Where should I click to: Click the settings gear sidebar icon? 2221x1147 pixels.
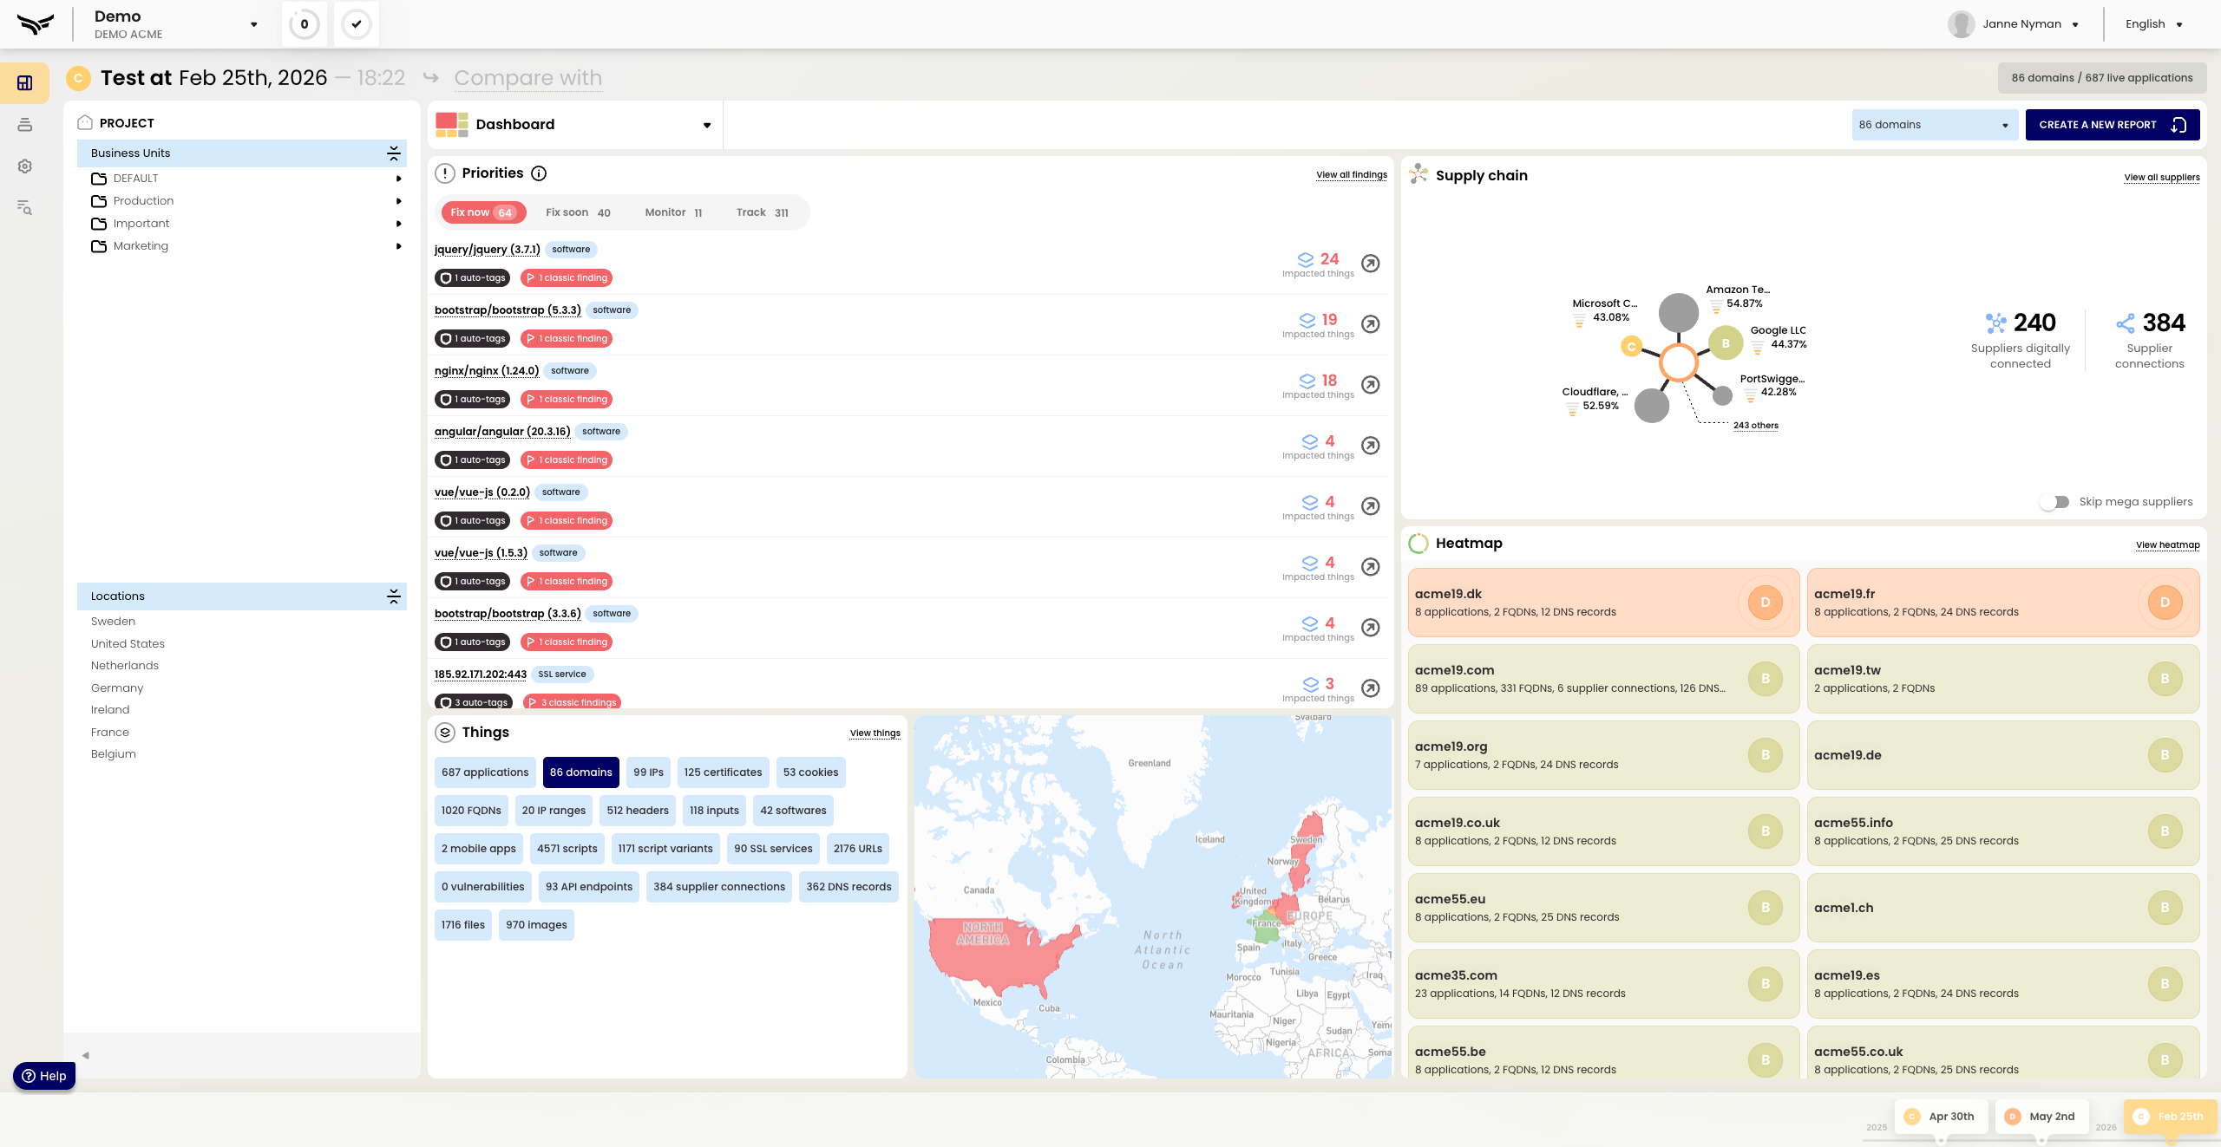[x=25, y=166]
